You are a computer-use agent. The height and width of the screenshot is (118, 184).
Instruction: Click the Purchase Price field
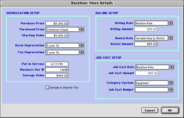coord(57,23)
